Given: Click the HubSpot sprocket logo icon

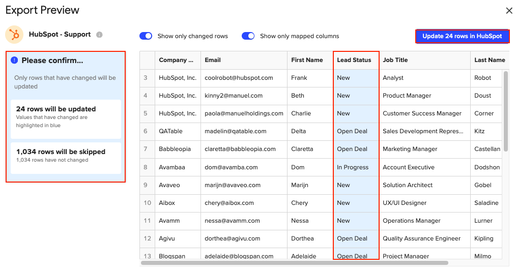Looking at the screenshot, I should click(14, 35).
